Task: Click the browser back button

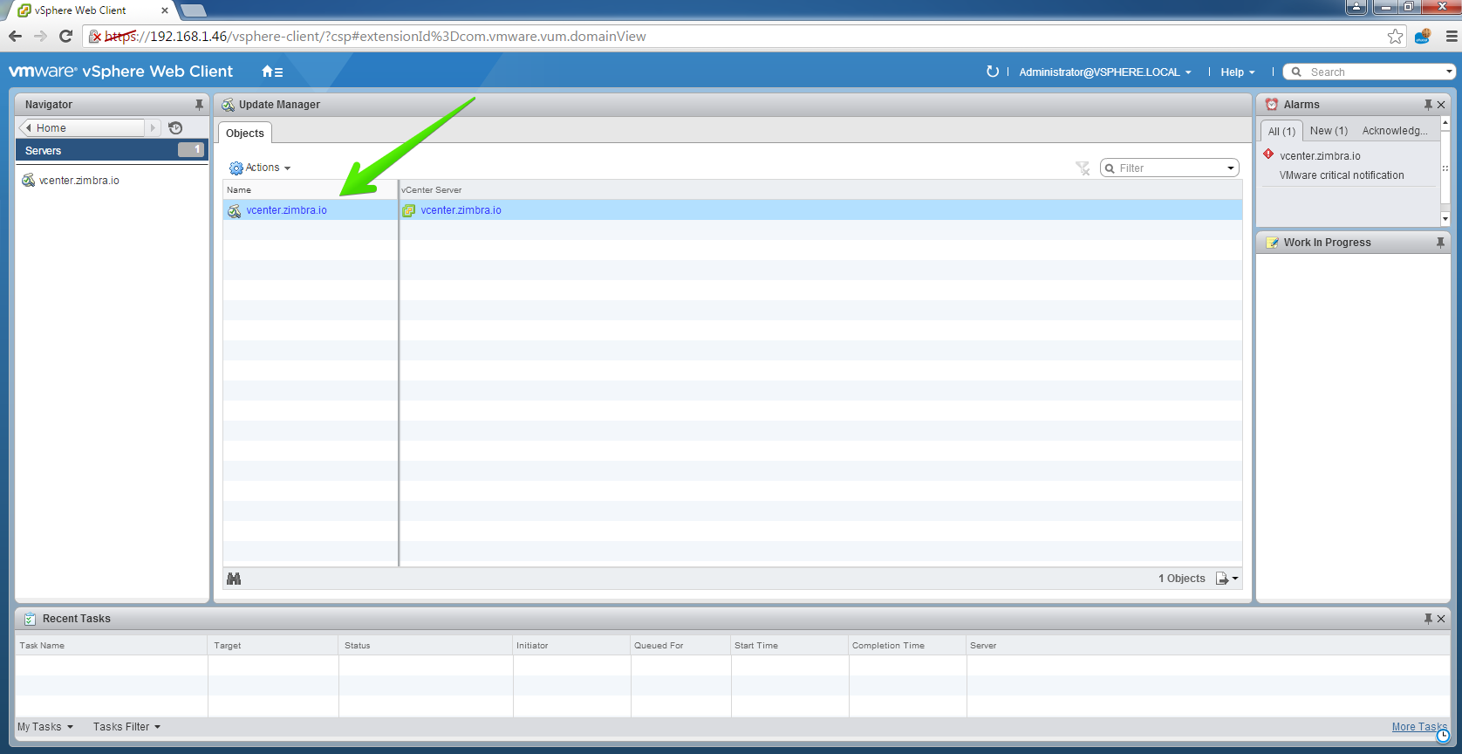Action: pos(15,37)
